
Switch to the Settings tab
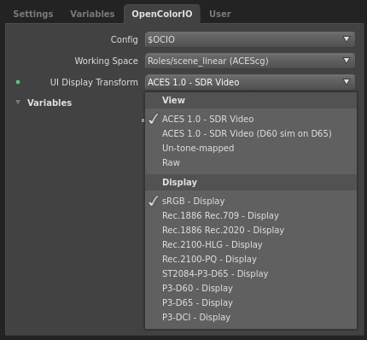(x=33, y=14)
